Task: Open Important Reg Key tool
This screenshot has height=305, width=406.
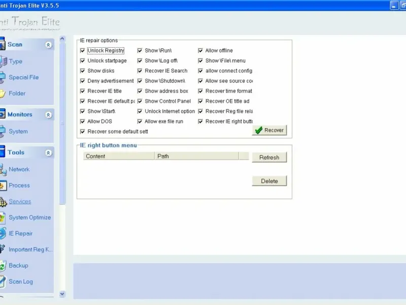Action: (30, 250)
